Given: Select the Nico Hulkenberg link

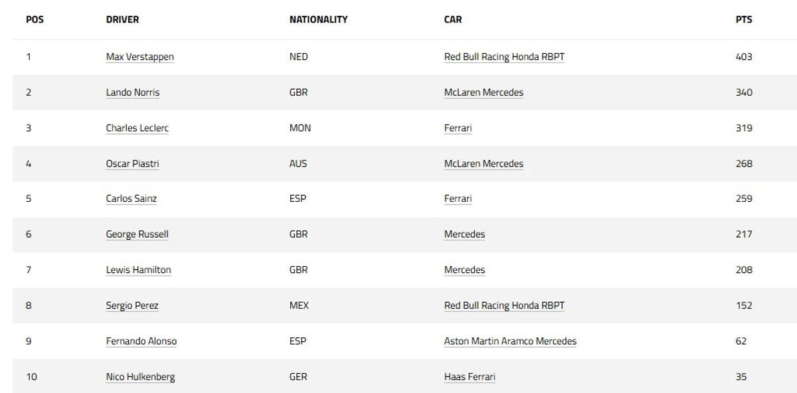Looking at the screenshot, I should click(140, 376).
